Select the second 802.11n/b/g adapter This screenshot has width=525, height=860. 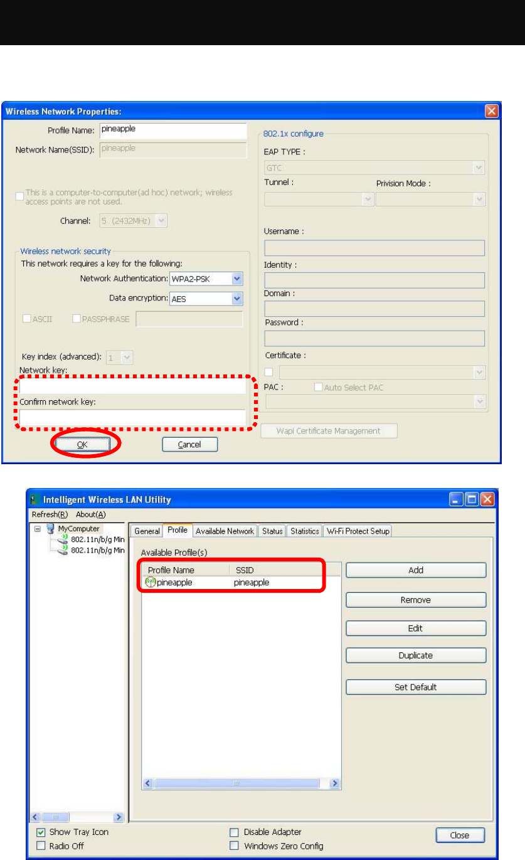coord(92,549)
